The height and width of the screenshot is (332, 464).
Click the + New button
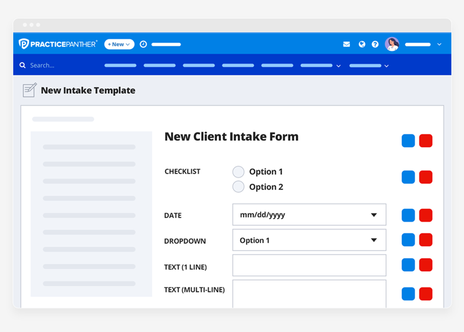pos(119,44)
